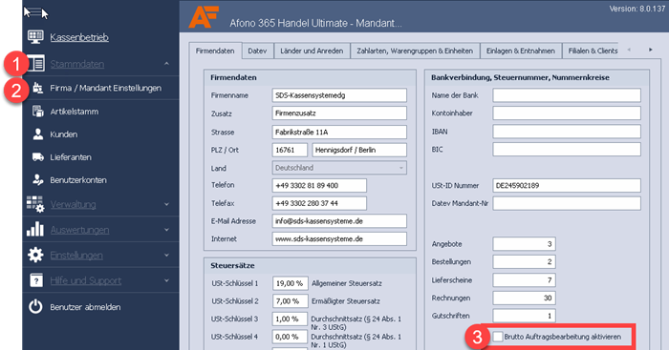Open the Land dropdown showing Deutschland
The height and width of the screenshot is (350, 669).
point(339,168)
